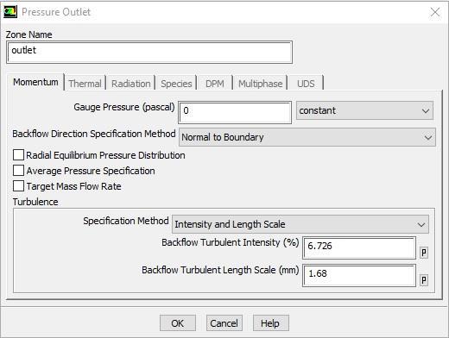This screenshot has width=449, height=338.
Task: Enable Radial Equilibrium Pressure Distribution
Action: [x=18, y=155]
